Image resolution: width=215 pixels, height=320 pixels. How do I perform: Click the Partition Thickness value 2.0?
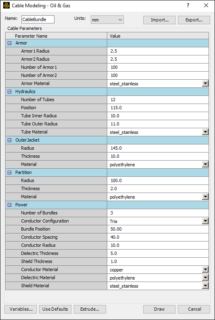158,189
